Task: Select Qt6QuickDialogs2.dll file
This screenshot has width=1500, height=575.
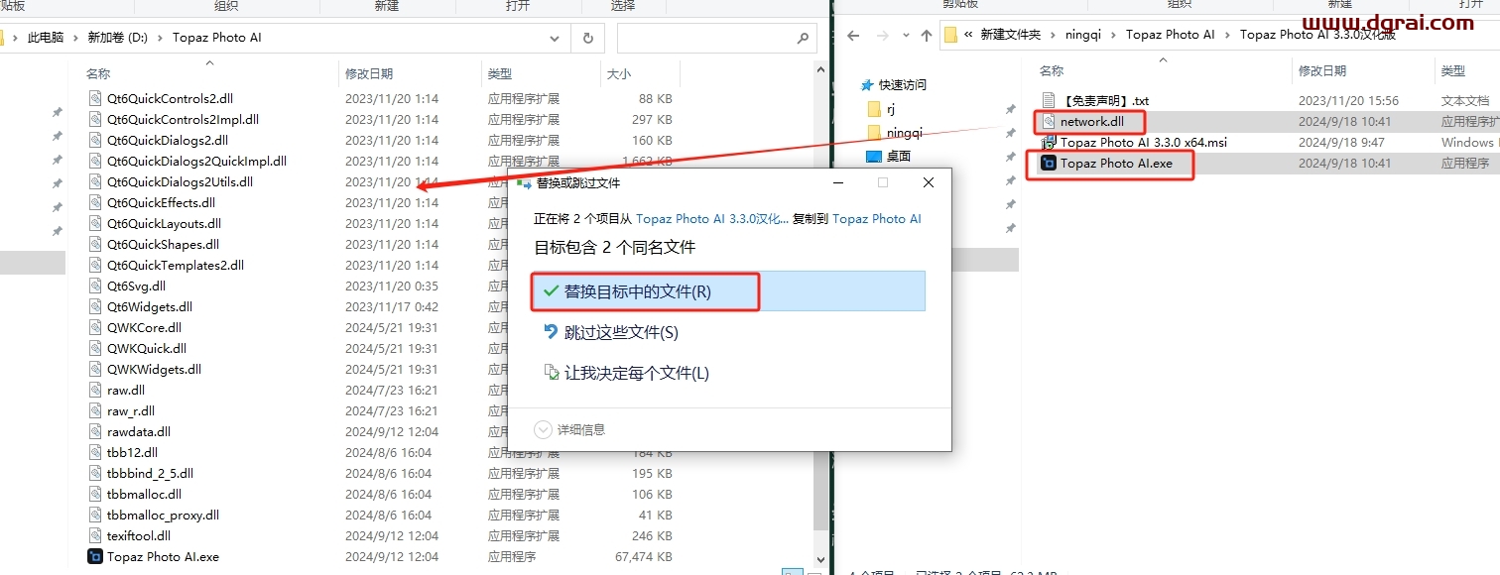Action: (x=167, y=140)
